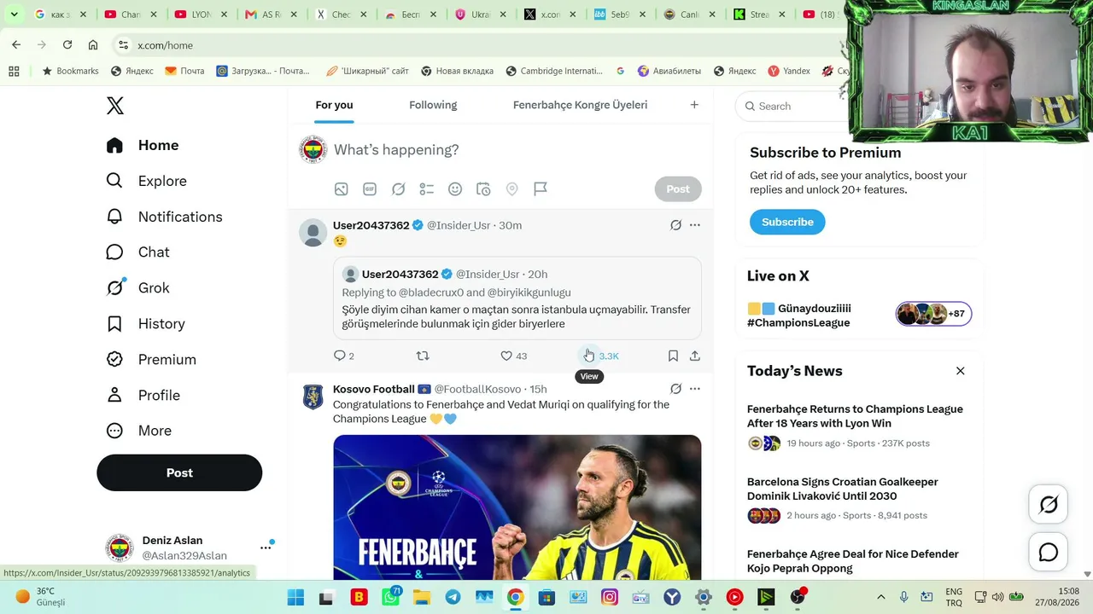1093x614 pixels.
Task: Reload the page in Chrome
Action: (67, 45)
